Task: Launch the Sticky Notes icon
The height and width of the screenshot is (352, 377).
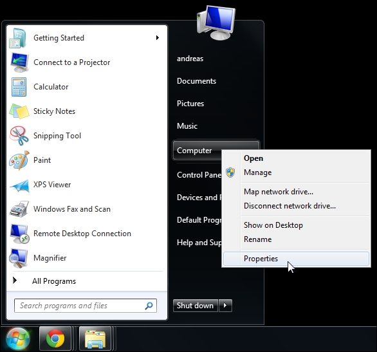Action: click(x=19, y=111)
